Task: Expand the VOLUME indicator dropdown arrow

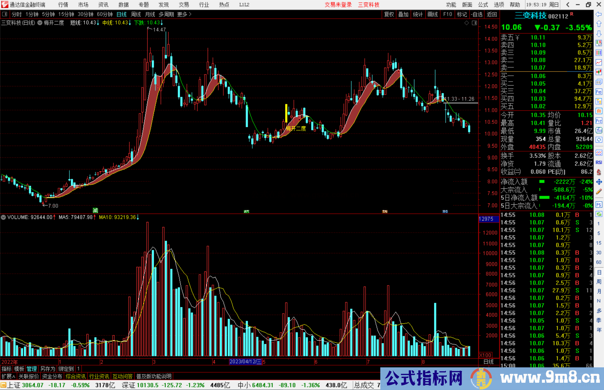Action: 3,217
